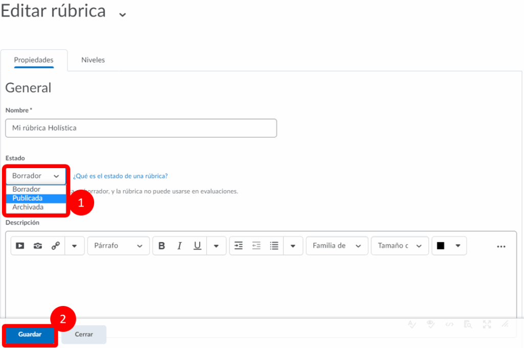Apply italic formatting in the description editor

tap(180, 246)
